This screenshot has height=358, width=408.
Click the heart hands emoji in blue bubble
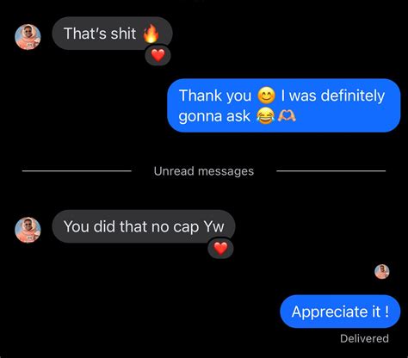point(287,116)
